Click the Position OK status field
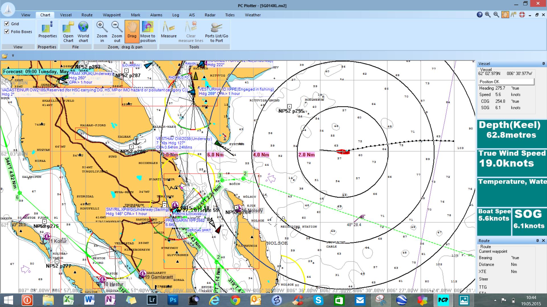This screenshot has height=307, width=547. [506, 82]
